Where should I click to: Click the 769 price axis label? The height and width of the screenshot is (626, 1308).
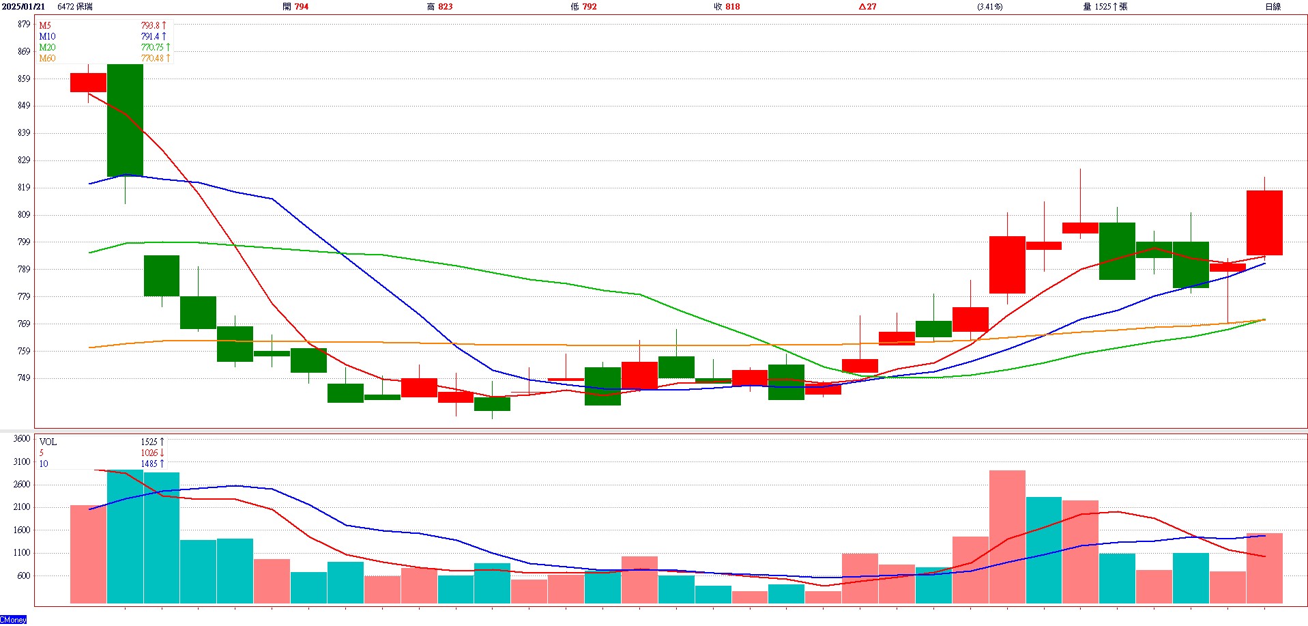pyautogui.click(x=24, y=324)
